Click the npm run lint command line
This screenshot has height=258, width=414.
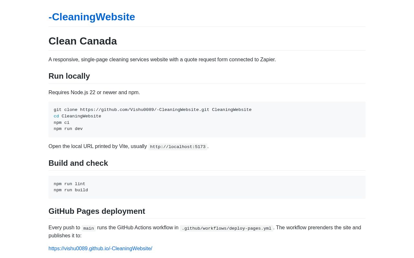coord(70,184)
